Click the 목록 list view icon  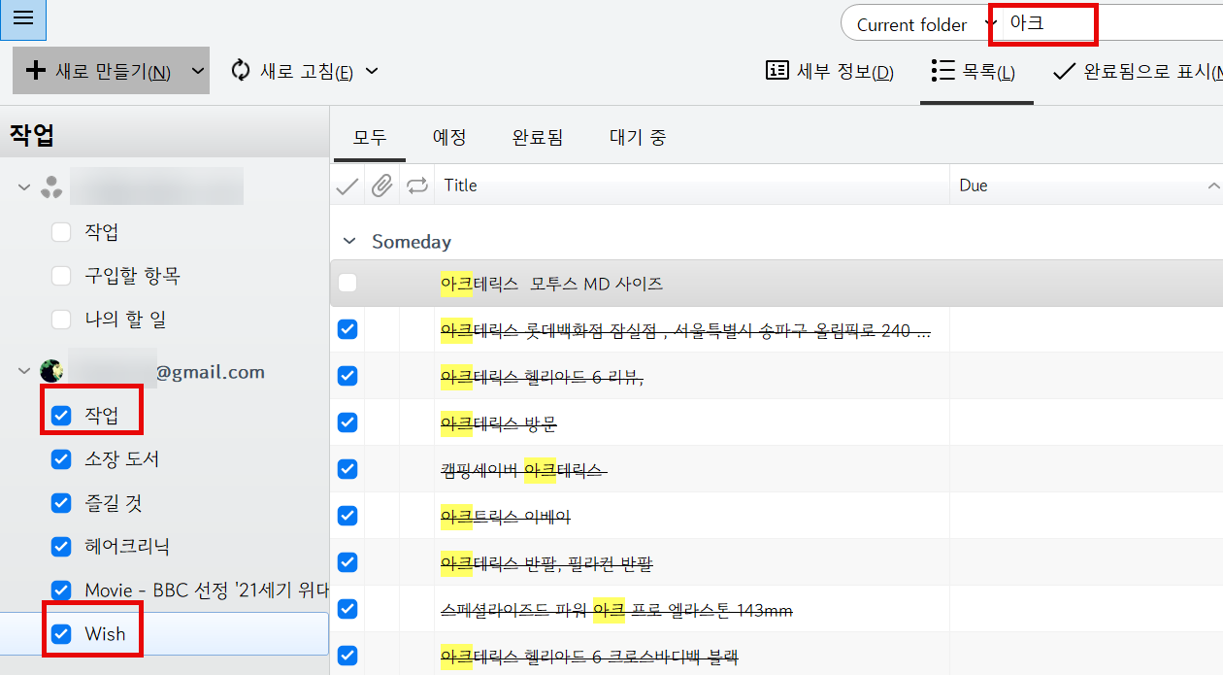pos(942,71)
